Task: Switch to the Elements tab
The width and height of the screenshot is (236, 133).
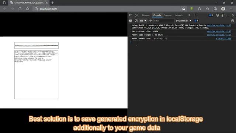Action: (146, 15)
